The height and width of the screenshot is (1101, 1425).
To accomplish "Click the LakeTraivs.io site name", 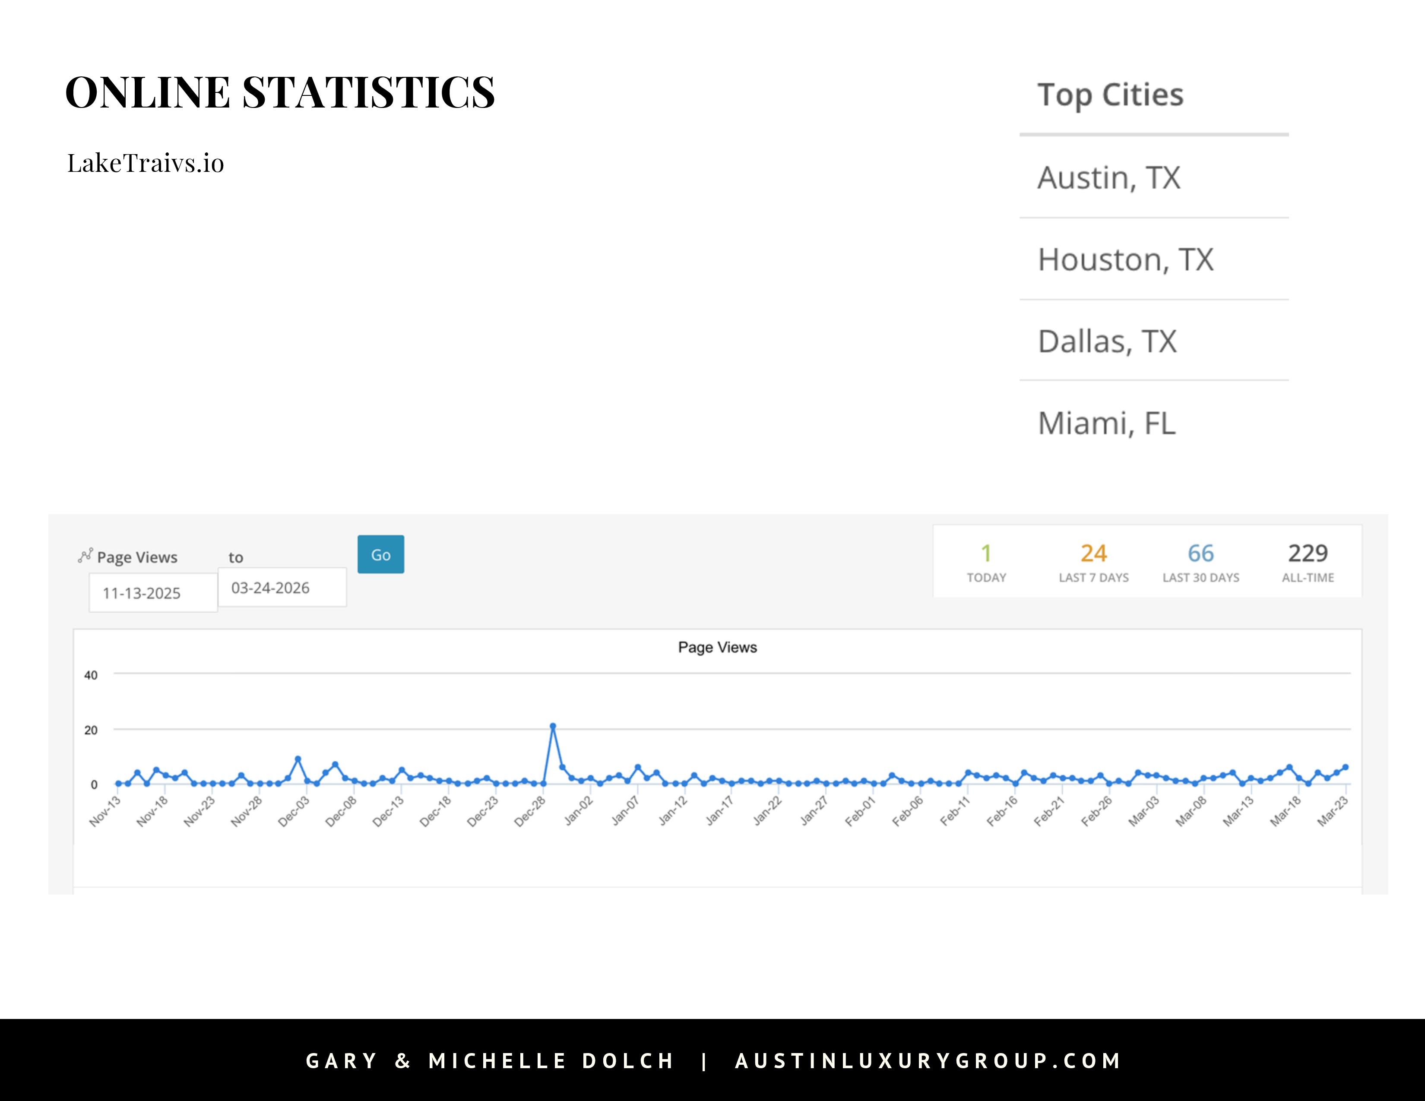I will coord(146,163).
